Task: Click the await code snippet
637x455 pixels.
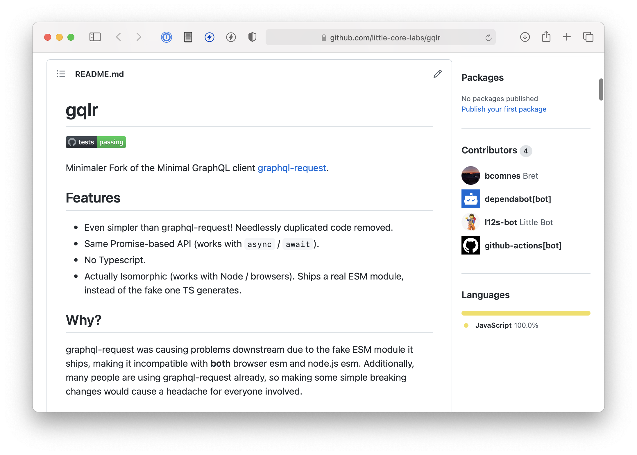Action: (x=298, y=244)
